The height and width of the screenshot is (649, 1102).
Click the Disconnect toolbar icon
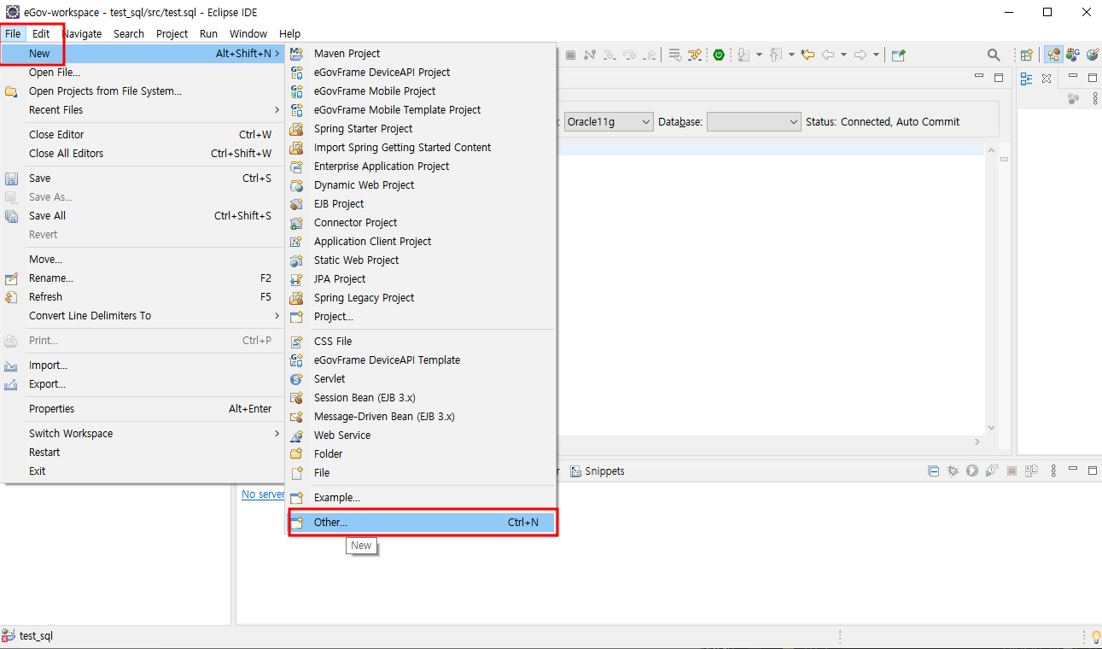(590, 55)
